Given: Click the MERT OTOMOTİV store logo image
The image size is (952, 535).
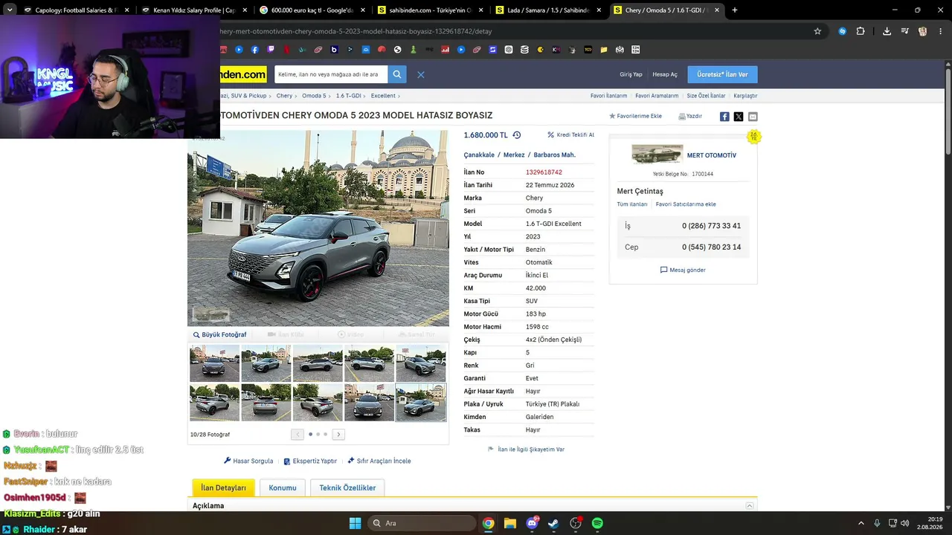Looking at the screenshot, I should click(x=657, y=155).
